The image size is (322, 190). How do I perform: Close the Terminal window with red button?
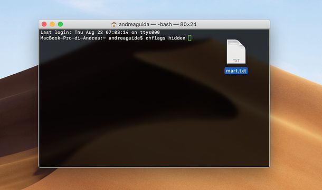pyautogui.click(x=44, y=24)
